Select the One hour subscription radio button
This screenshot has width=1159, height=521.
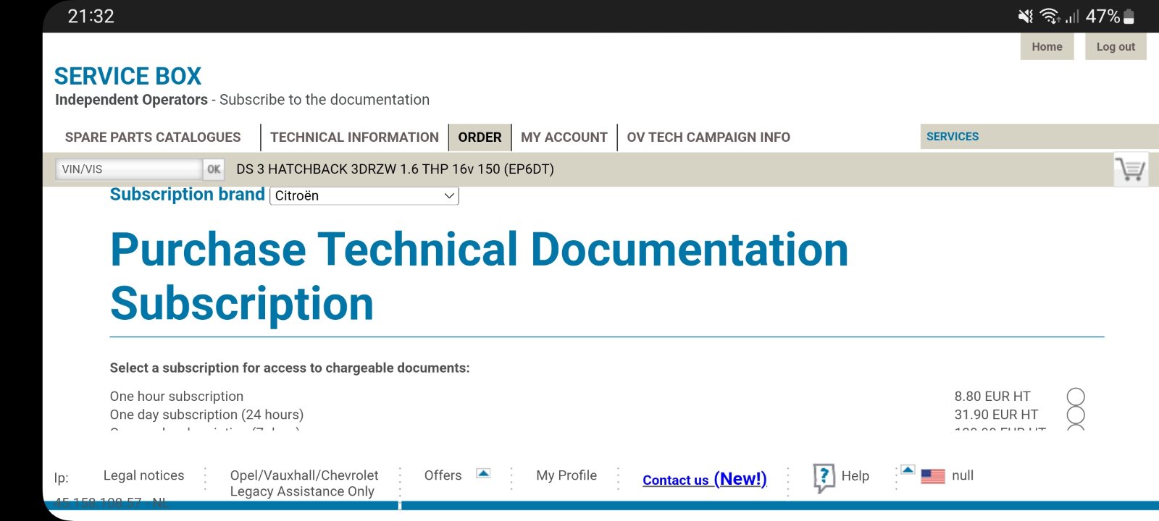pyautogui.click(x=1076, y=397)
